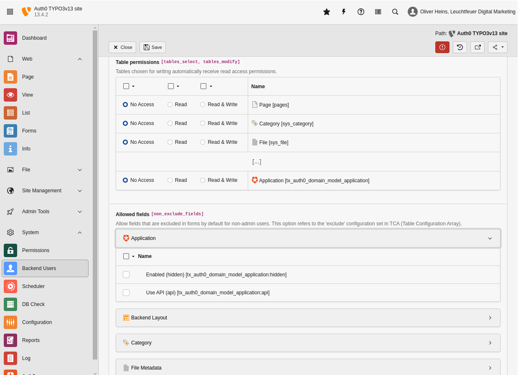Open the Permissions module

pos(45,250)
